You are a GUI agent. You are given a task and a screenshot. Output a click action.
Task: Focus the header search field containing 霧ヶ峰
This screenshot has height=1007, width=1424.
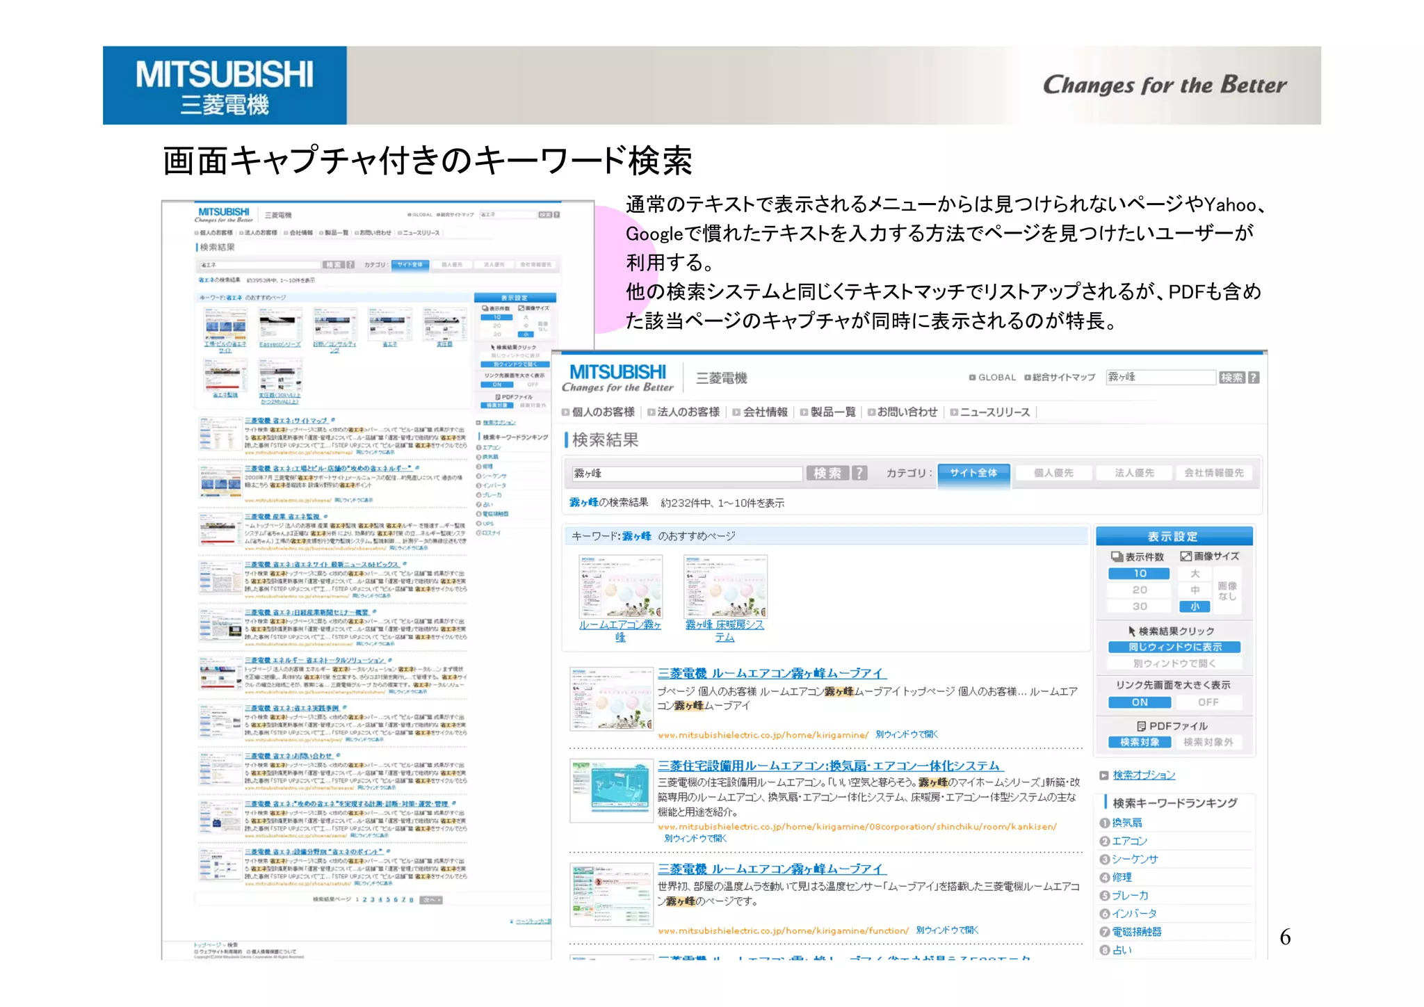pyautogui.click(x=1160, y=377)
